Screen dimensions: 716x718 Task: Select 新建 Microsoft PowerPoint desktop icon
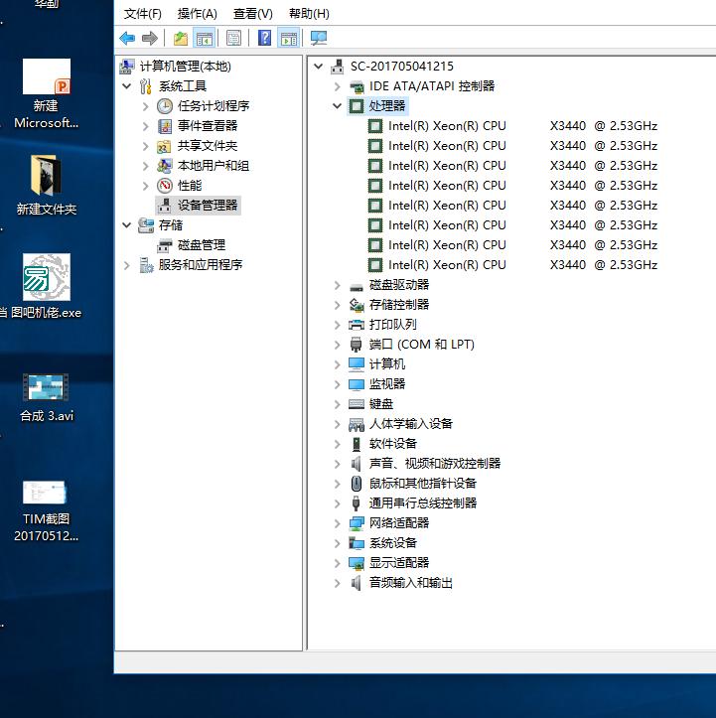point(47,93)
